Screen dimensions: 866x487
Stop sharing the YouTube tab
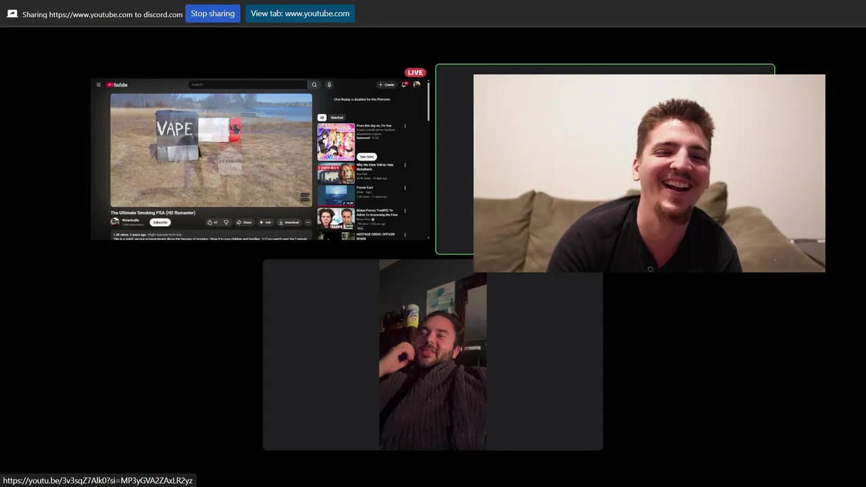(x=212, y=14)
